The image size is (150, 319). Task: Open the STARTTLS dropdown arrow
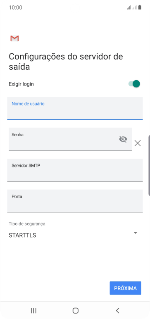point(136,233)
